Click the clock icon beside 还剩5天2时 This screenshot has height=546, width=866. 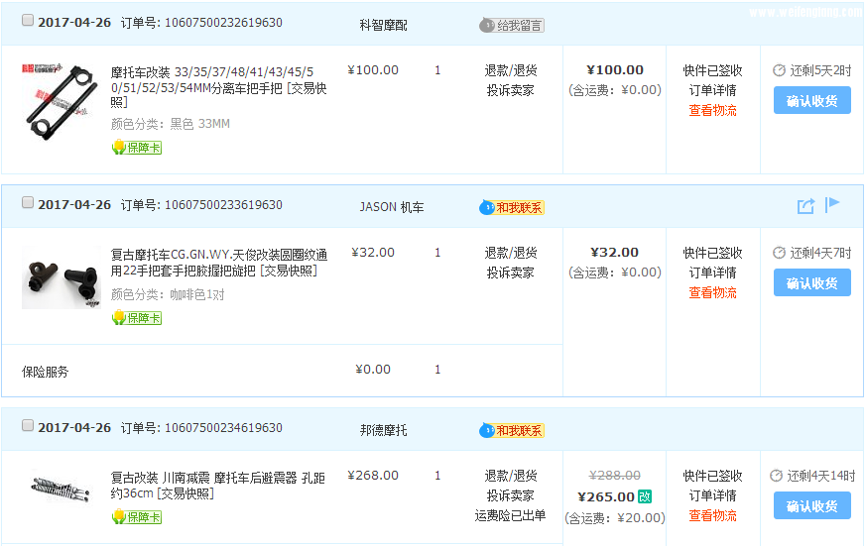[x=779, y=70]
